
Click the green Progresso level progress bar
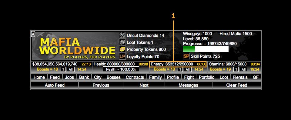click(206, 49)
